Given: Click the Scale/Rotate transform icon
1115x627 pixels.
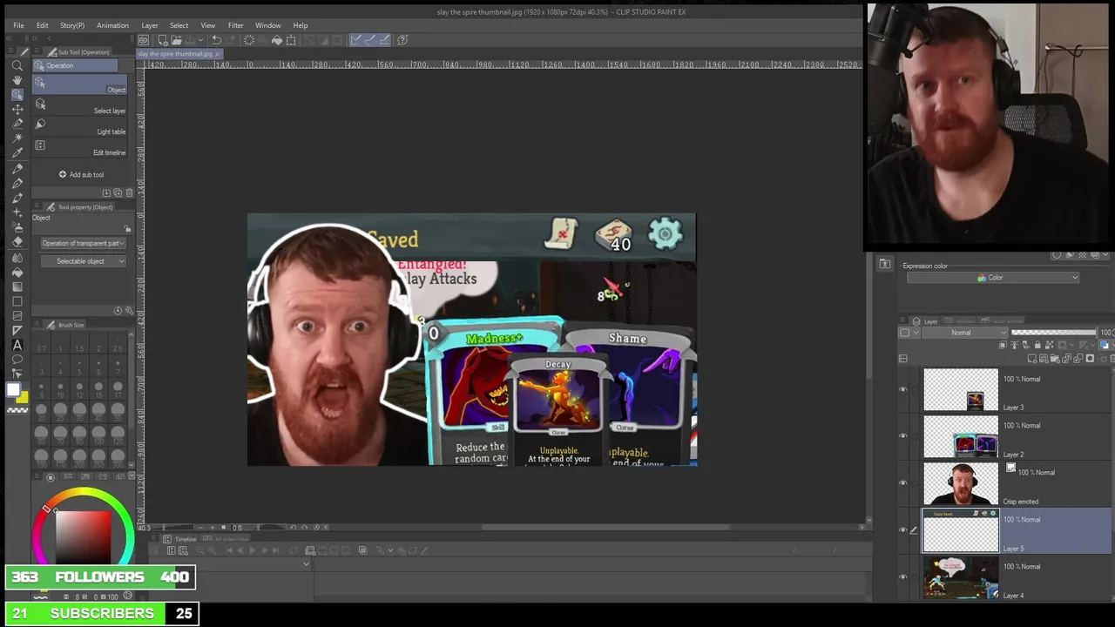Looking at the screenshot, I should [x=291, y=40].
